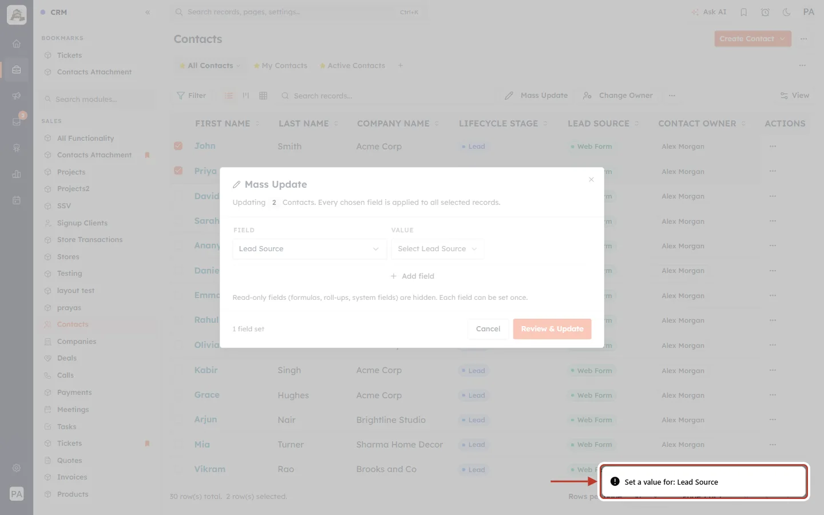This screenshot has width=824, height=515.
Task: Uncheck the checkbox for Priya
Action: tap(179, 171)
